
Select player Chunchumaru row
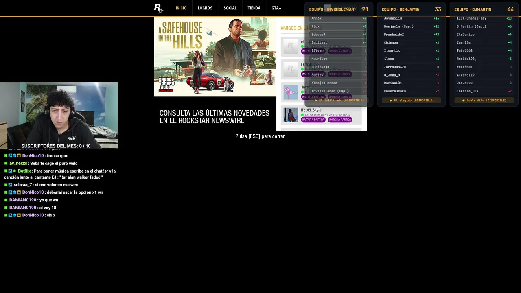[x=412, y=91]
